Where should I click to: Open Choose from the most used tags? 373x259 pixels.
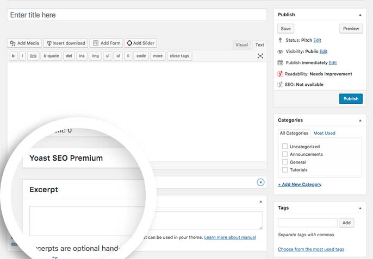point(311,249)
